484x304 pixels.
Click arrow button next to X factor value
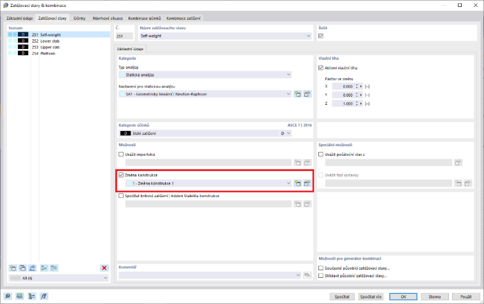[x=361, y=86]
